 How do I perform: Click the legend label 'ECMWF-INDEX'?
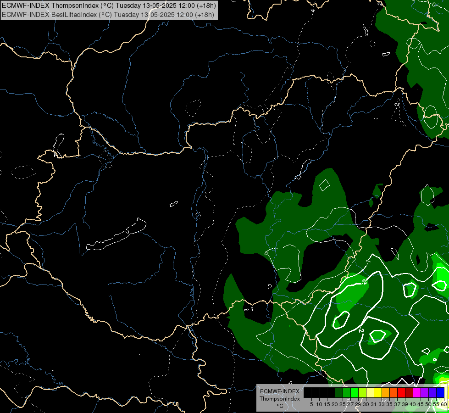[x=280, y=391]
